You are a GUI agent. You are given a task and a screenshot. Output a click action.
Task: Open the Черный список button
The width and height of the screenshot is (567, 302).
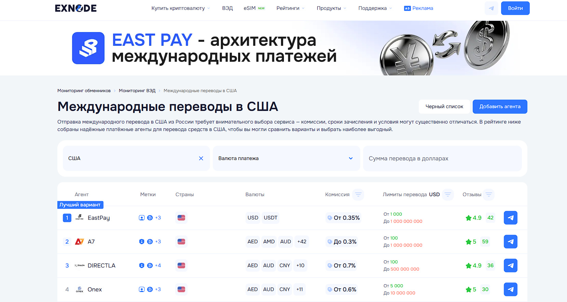pyautogui.click(x=444, y=106)
